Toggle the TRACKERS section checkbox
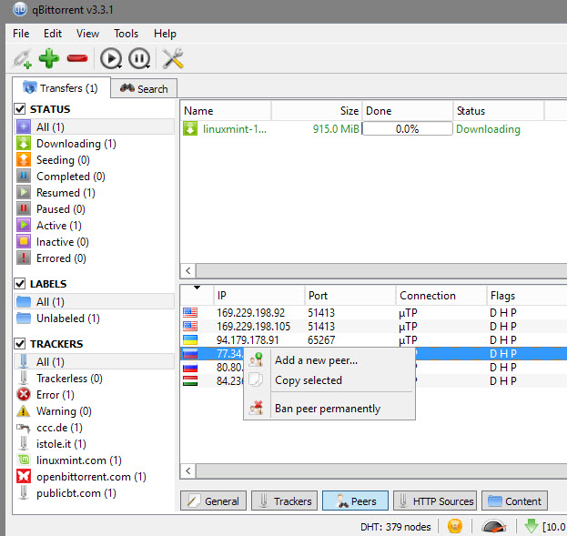Screen dimensions: 567x536 click(x=20, y=344)
